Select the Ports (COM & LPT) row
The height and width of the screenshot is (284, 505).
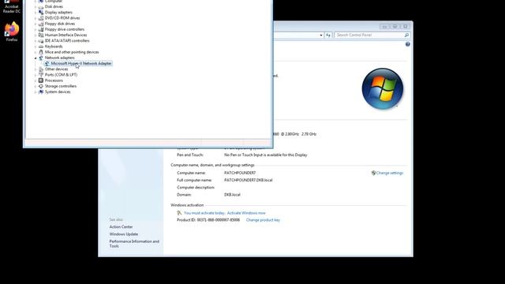61,75
